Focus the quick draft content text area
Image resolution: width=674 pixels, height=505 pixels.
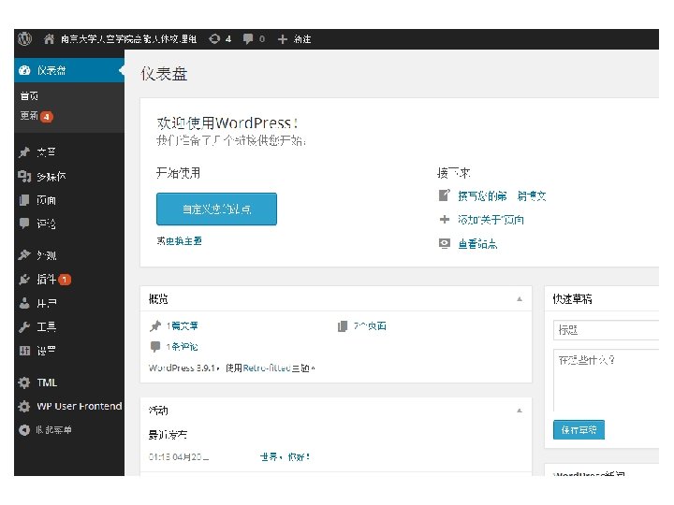pos(606,380)
